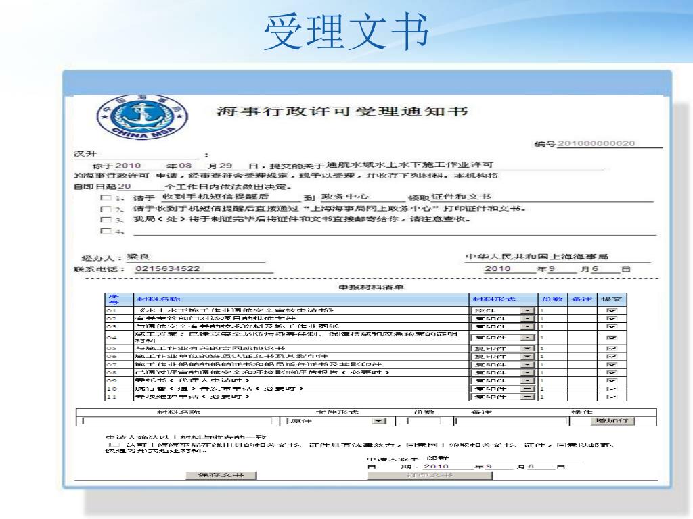The width and height of the screenshot is (693, 519).
Task: Uncheck the 提交 box for row 08
Action: (612, 372)
